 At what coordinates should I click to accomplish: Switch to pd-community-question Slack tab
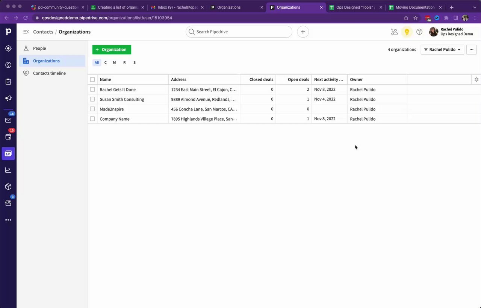pyautogui.click(x=57, y=7)
